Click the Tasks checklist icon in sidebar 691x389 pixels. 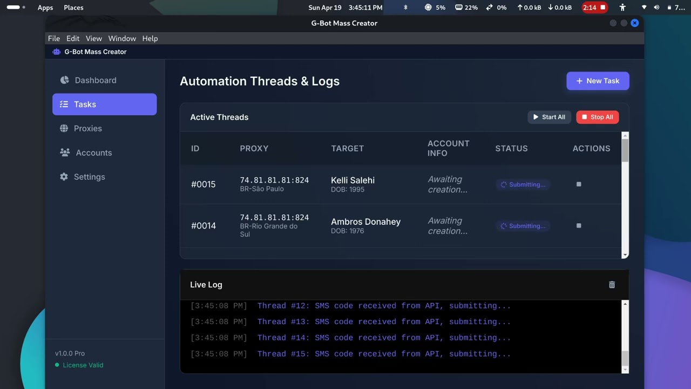coord(64,104)
